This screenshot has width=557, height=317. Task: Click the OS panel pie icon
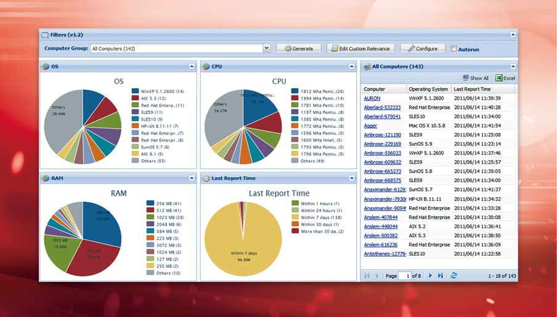coord(46,66)
